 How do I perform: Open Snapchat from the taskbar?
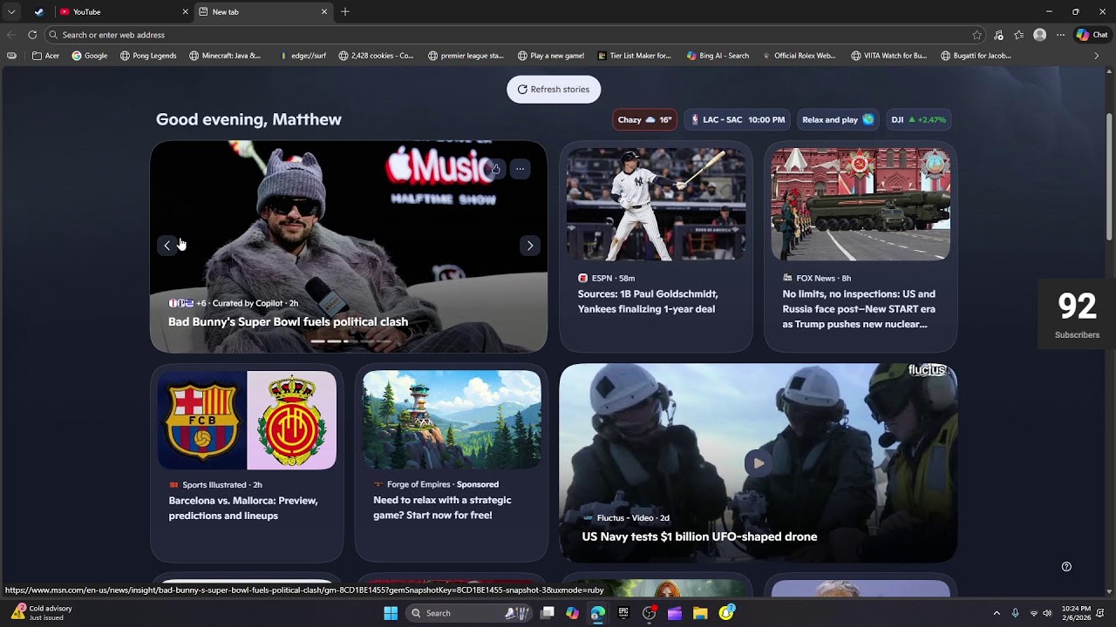coord(726,613)
